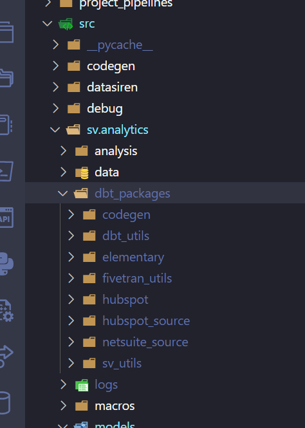Expand the hubspot_source folder arrow

click(x=71, y=321)
